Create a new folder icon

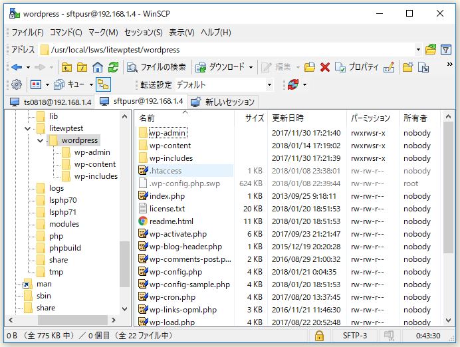point(407,67)
